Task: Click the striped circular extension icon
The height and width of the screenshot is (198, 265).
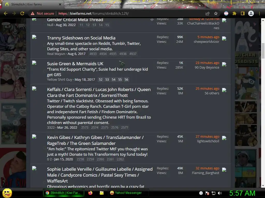Action: point(226,13)
